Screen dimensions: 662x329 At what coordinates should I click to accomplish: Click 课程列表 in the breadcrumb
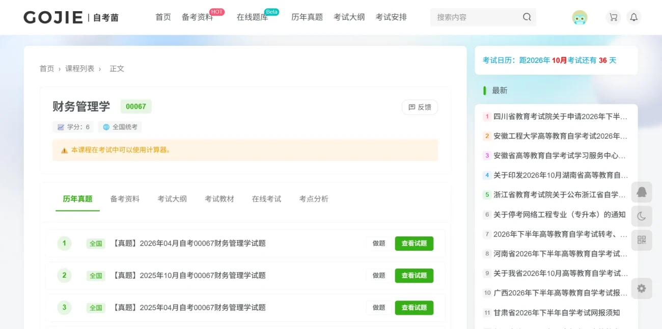80,69
